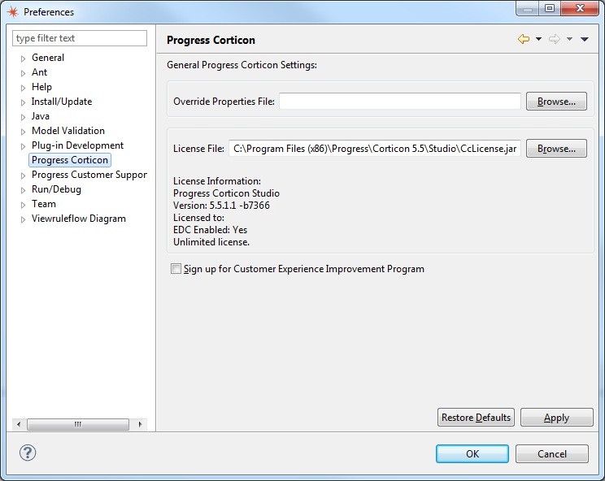
Task: Click the Unlimited license. text
Action: (x=211, y=242)
